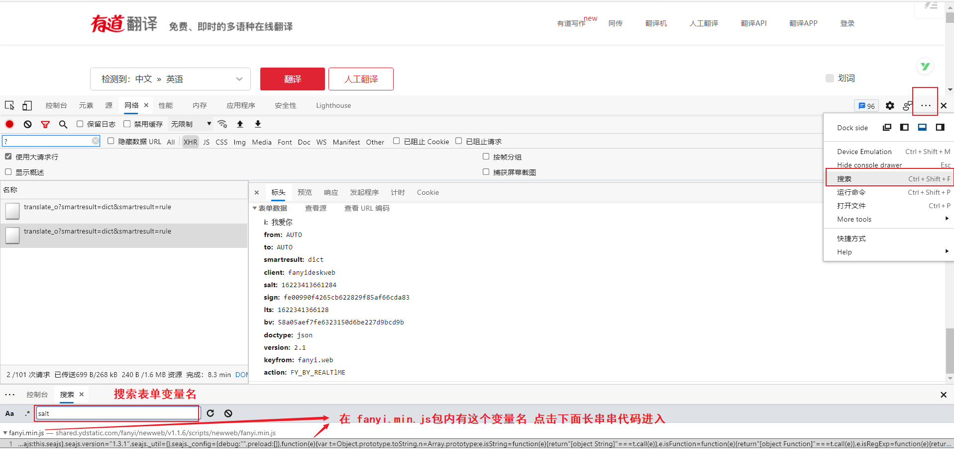
Task: Toggle the network filter funnel icon
Action: click(x=45, y=124)
